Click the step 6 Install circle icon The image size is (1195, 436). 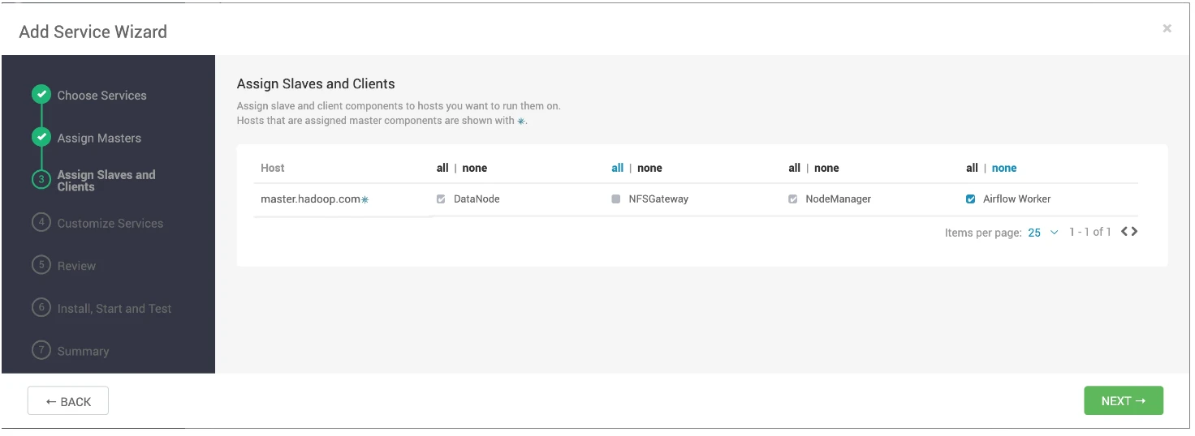pos(41,308)
